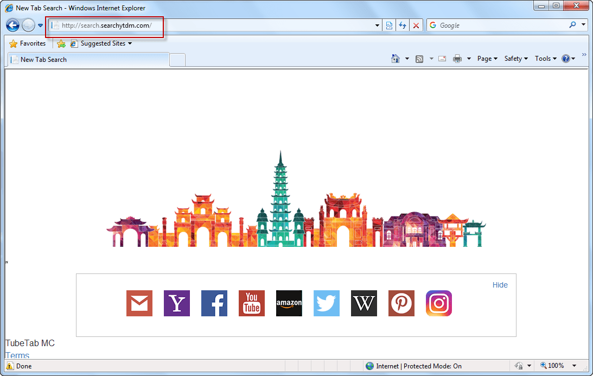
Task: Expand the Home button dropdown arrow
Action: tap(407, 59)
